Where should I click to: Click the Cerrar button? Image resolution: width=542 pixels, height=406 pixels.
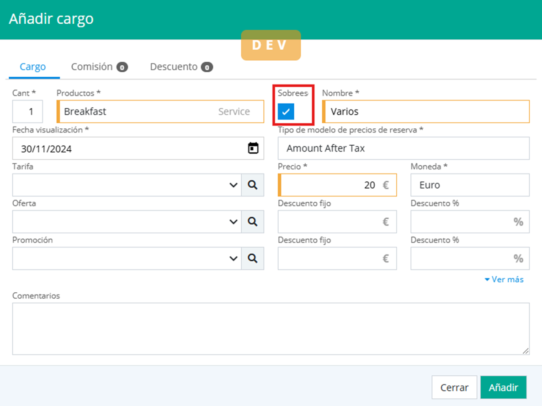(x=454, y=387)
